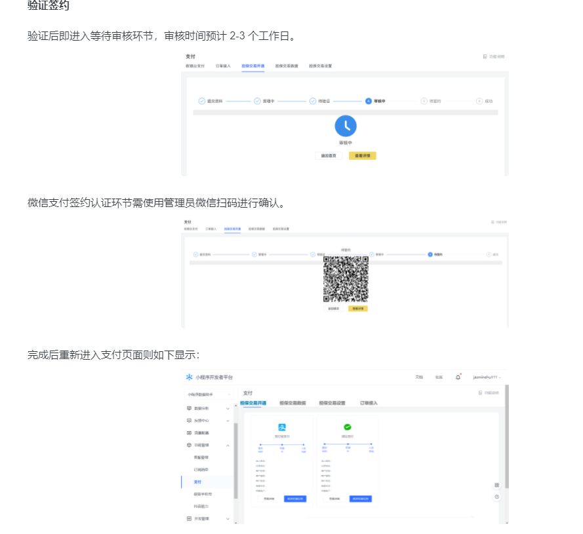Image resolution: width=583 pixels, height=534 pixels.
Task: Click the Alipay progress step line
Action: tap(282, 444)
